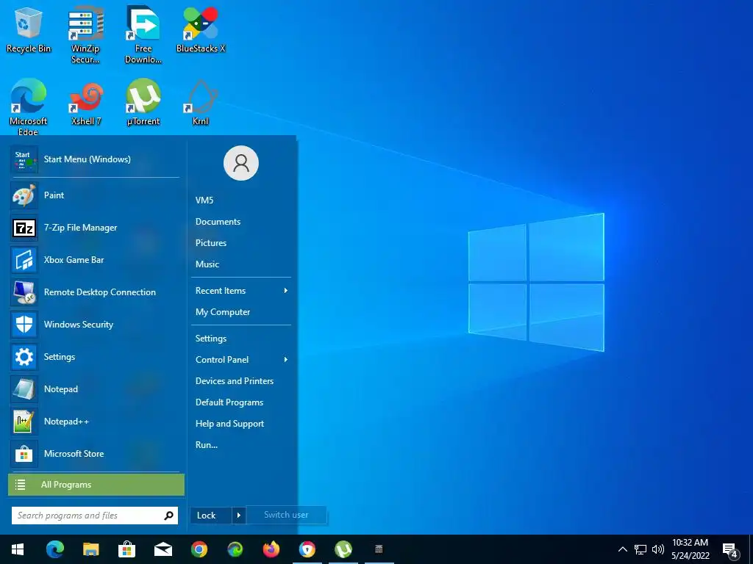Open the Action Center notifications icon
This screenshot has height=564, width=753.
[x=730, y=551]
